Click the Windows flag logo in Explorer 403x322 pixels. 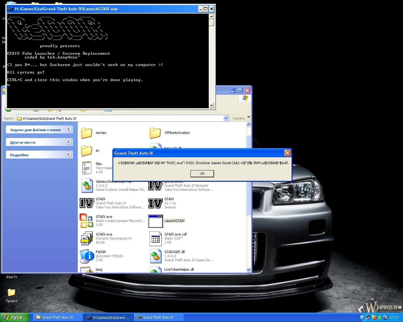(x=245, y=98)
